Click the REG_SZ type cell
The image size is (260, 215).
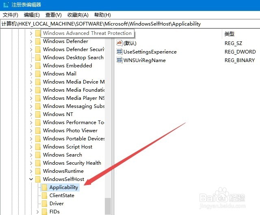pos(233,43)
